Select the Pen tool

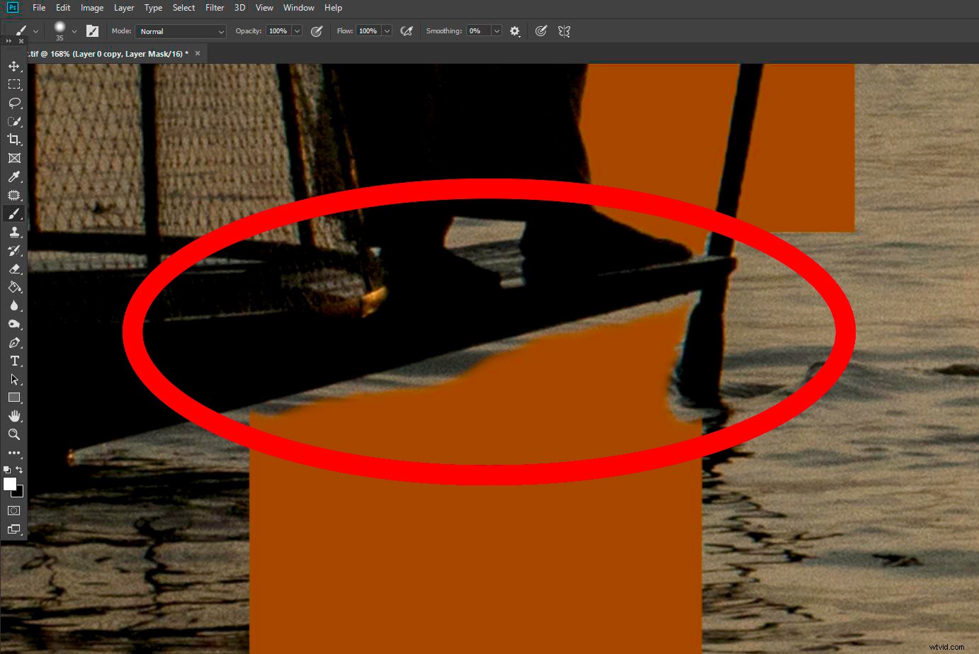pos(14,342)
